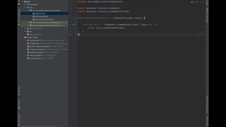Open the Build Variants tool window
The image size is (226, 127).
(19, 119)
